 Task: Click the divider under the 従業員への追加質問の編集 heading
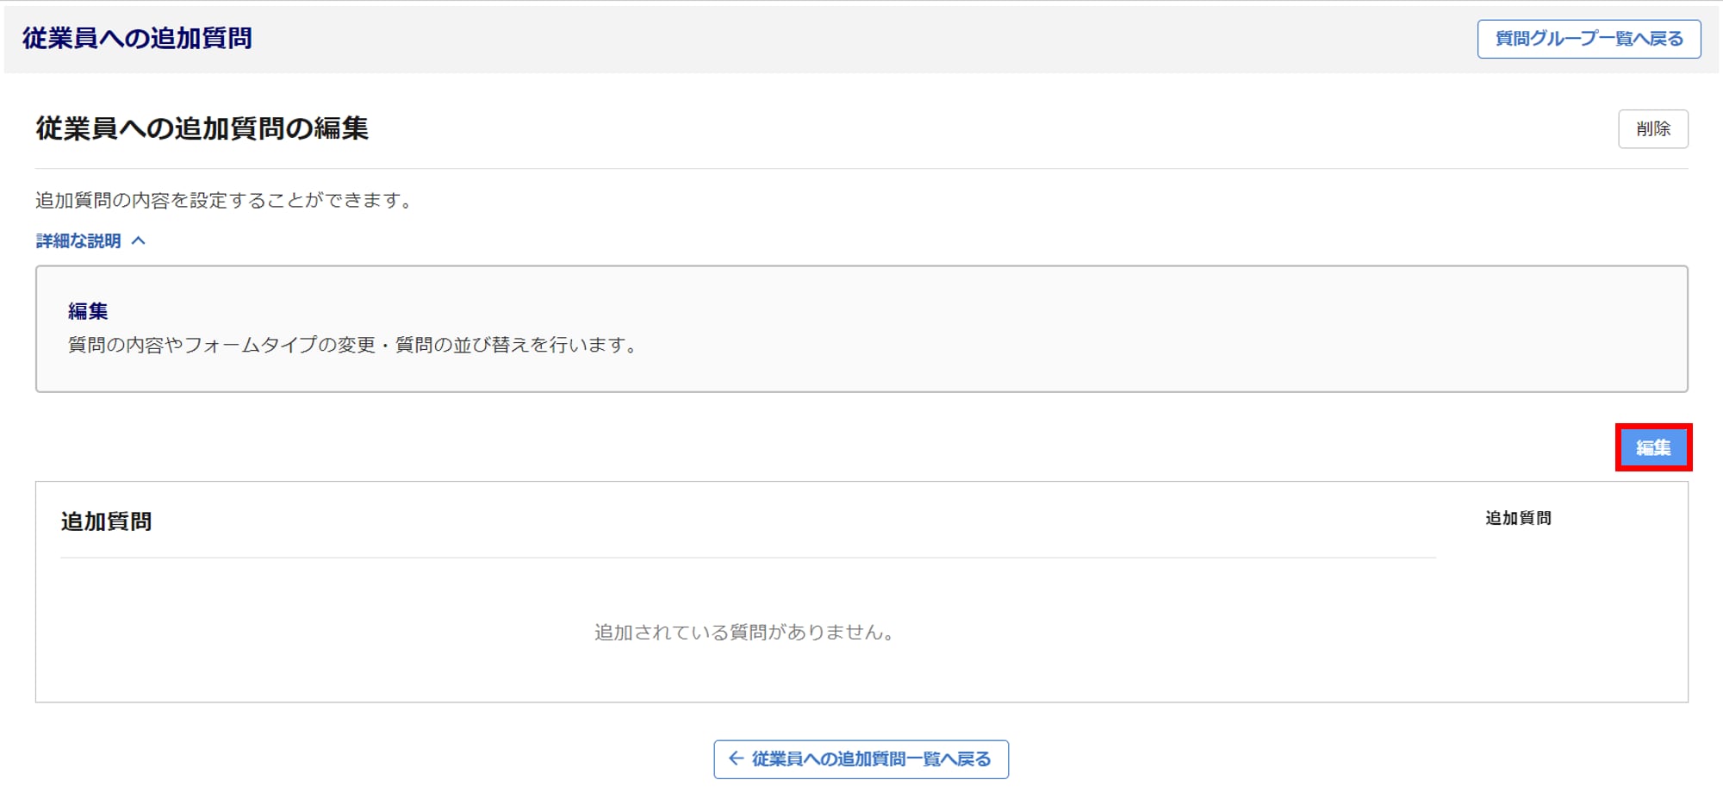click(861, 168)
